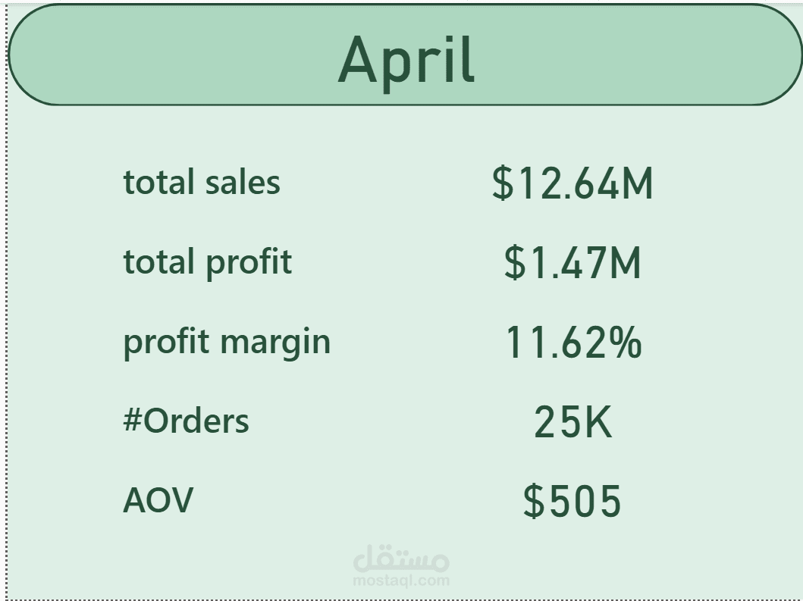The width and height of the screenshot is (803, 601).
Task: Open the mostaql.com watermark link
Action: tap(402, 581)
